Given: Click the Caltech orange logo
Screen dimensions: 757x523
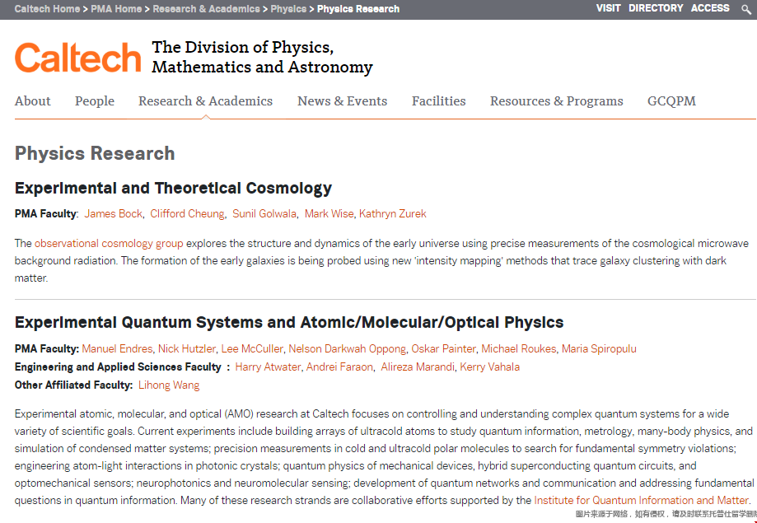Looking at the screenshot, I should (x=77, y=58).
